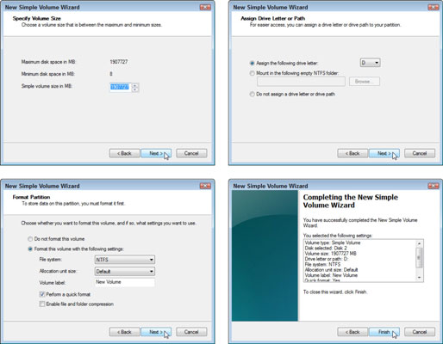Close the Completing wizard window
The image size is (443, 344).
[434, 186]
